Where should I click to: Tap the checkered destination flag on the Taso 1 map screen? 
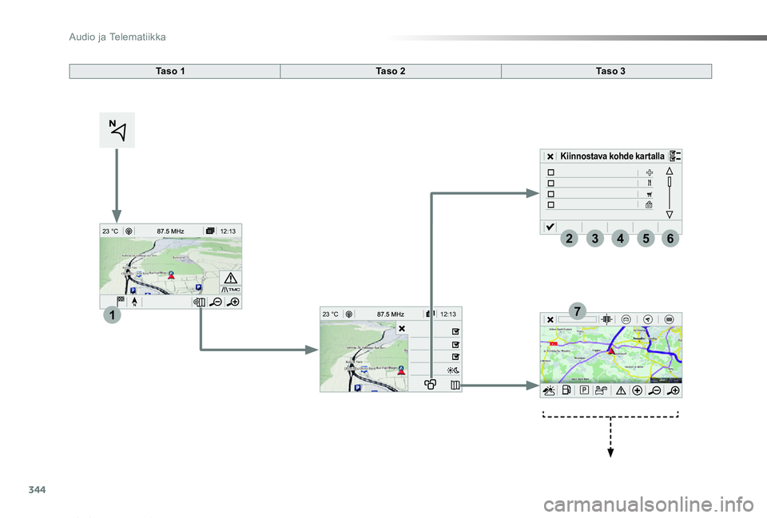(121, 302)
